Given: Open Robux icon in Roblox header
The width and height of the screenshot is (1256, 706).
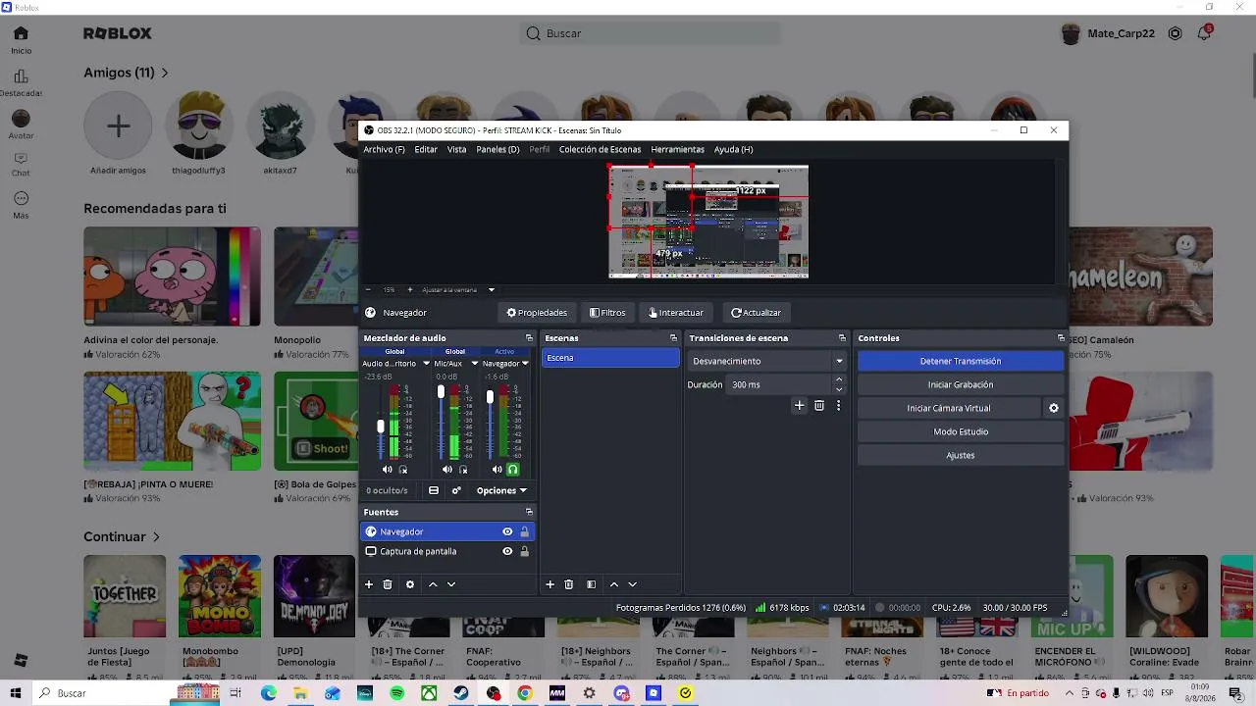Looking at the screenshot, I should (x=1175, y=33).
